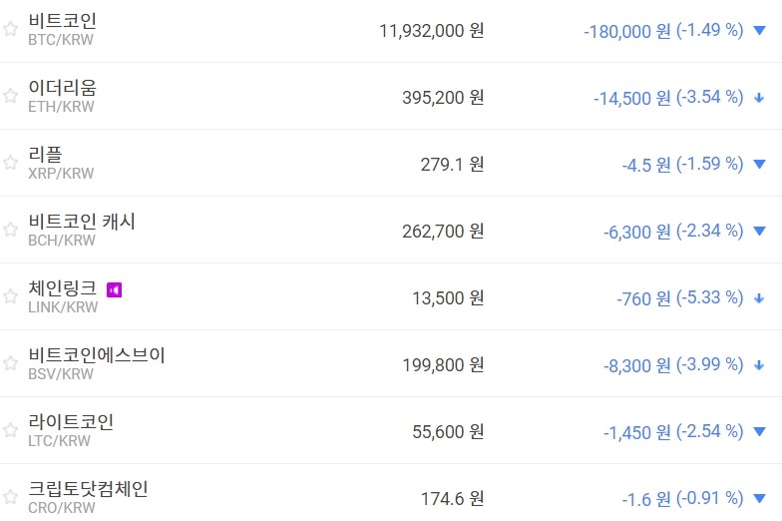The width and height of the screenshot is (782, 521).
Task: Select Bitcoin price 11,932,000 원
Action: click(x=431, y=31)
